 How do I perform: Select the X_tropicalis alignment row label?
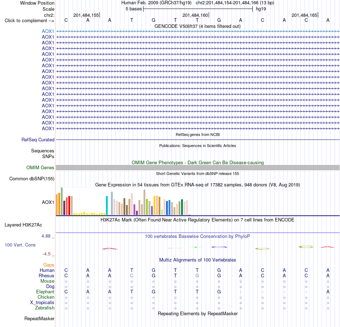pos(42,303)
